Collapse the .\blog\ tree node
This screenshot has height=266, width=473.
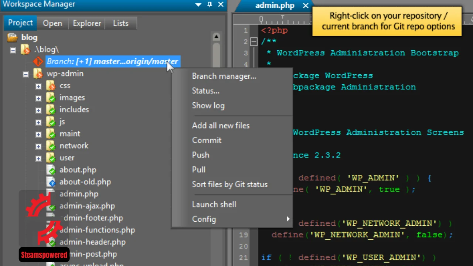(13, 50)
